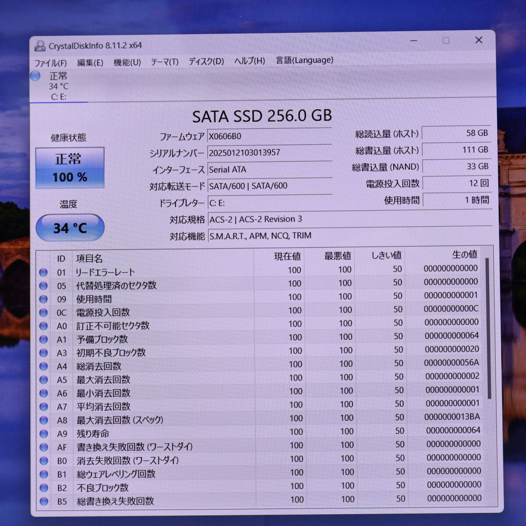Open the テーマ(T) menu
Screen dimensions: 526x526
164,62
